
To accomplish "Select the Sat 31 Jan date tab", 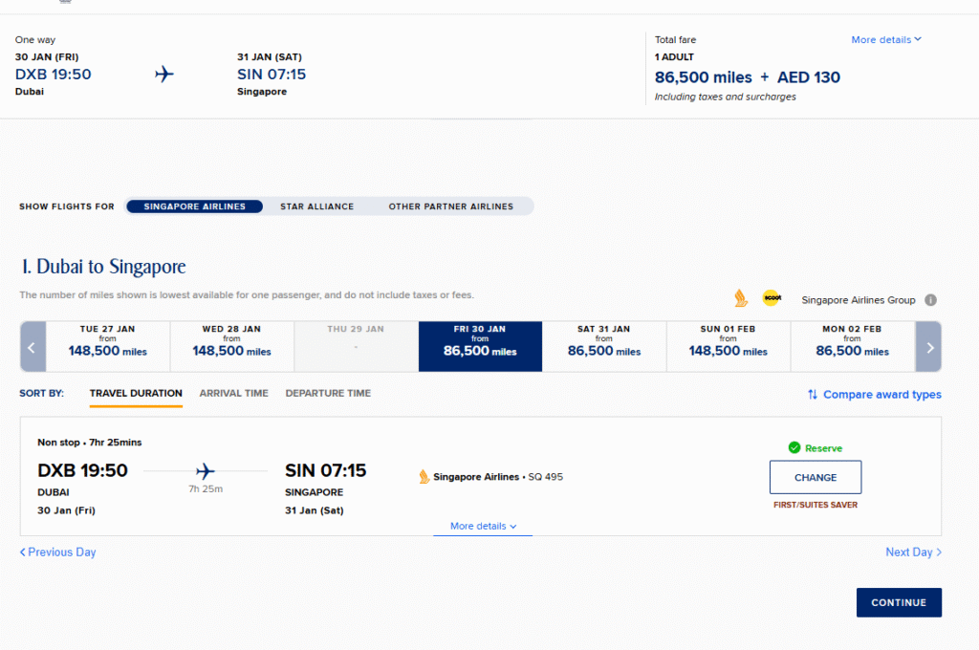I will [x=604, y=346].
